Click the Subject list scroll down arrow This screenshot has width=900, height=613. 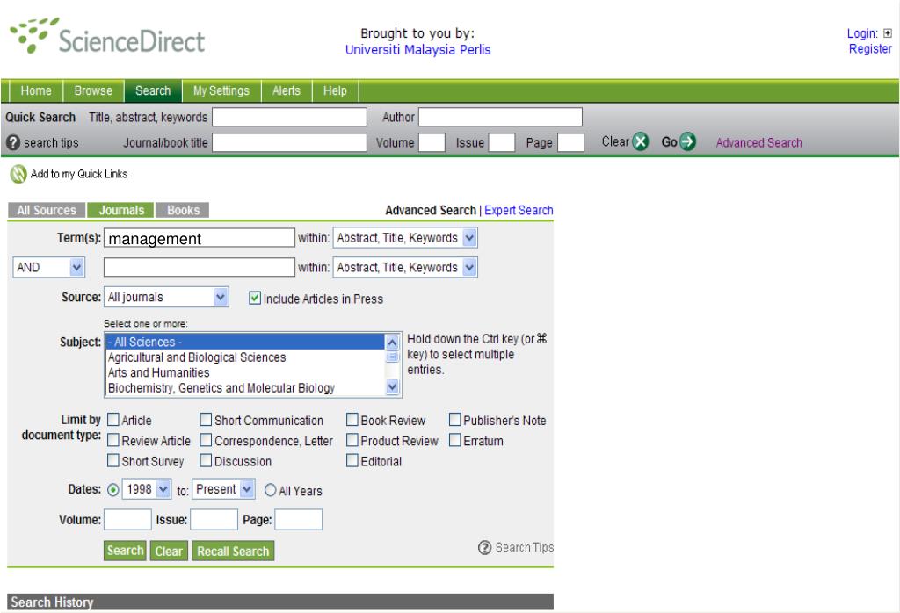point(393,387)
